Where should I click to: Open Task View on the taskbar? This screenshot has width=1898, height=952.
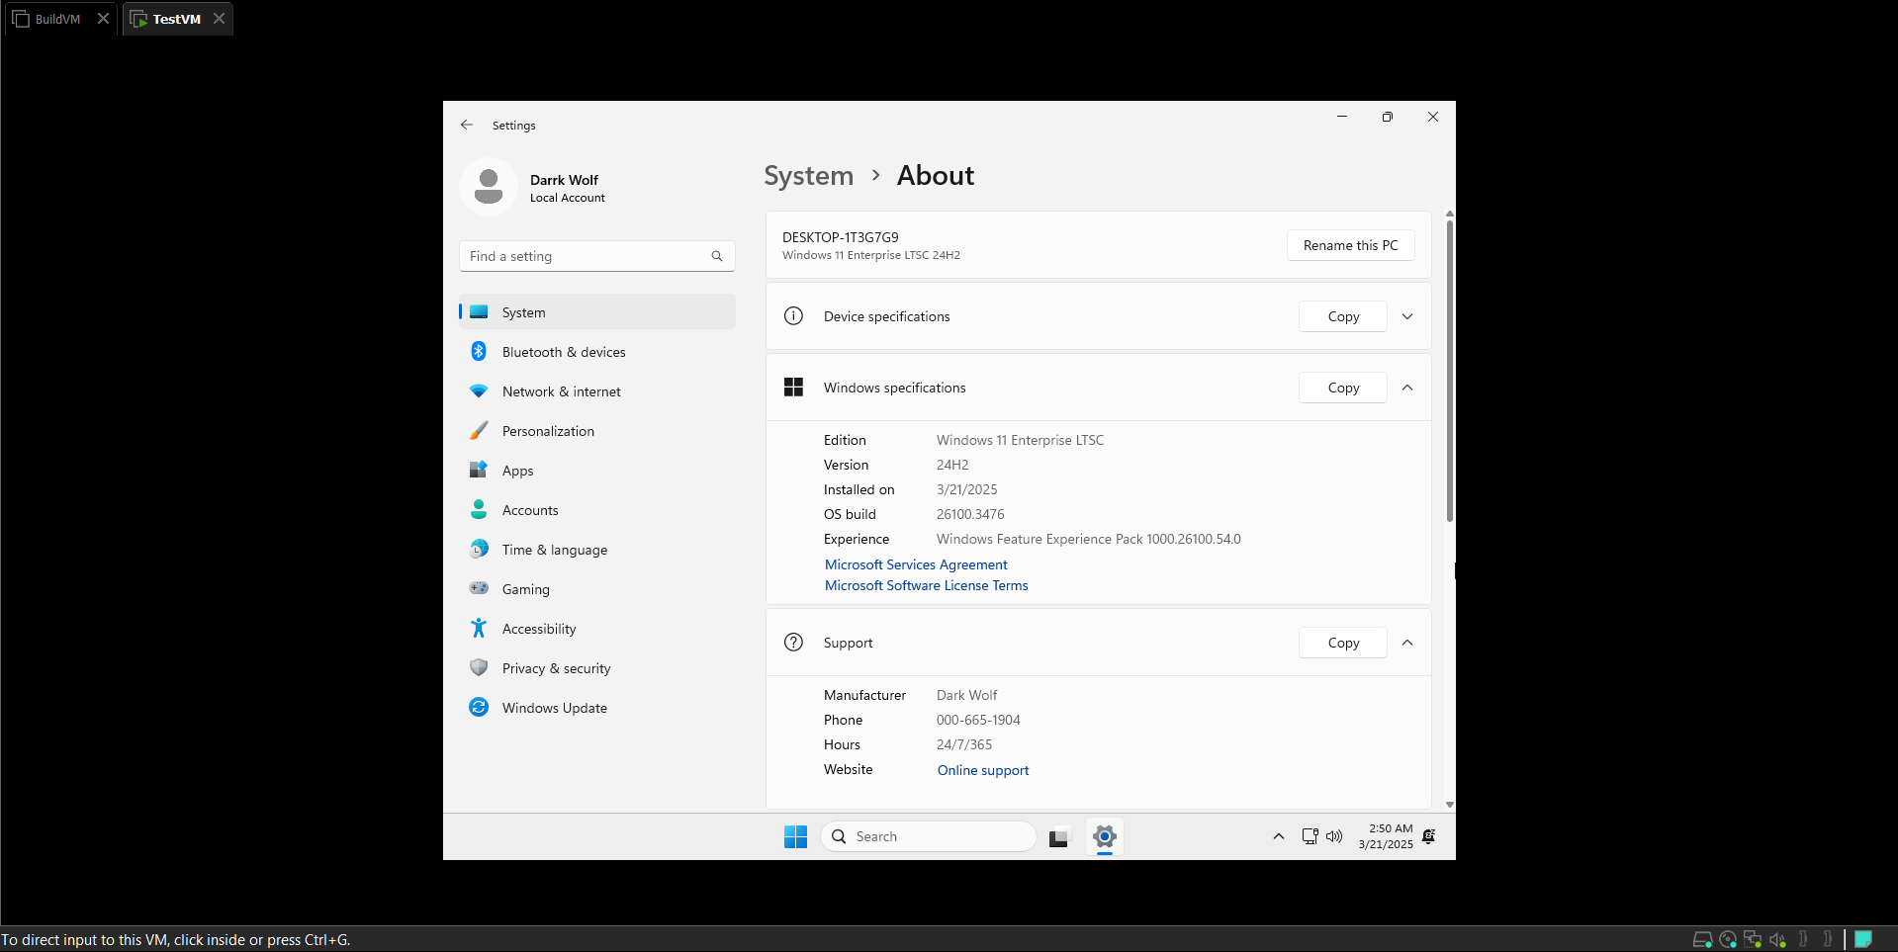coord(1059,836)
